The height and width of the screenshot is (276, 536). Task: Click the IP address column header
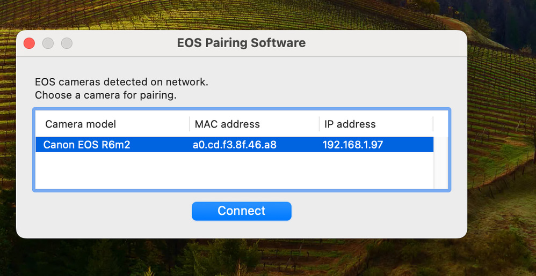coord(350,124)
